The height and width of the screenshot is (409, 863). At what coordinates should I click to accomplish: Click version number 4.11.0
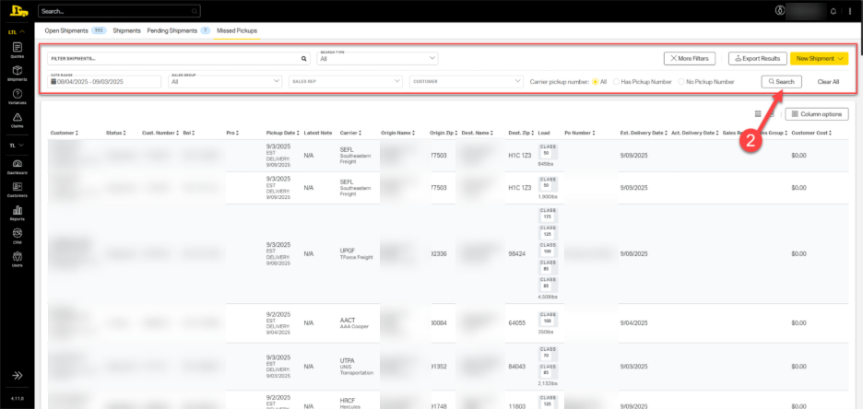18,398
